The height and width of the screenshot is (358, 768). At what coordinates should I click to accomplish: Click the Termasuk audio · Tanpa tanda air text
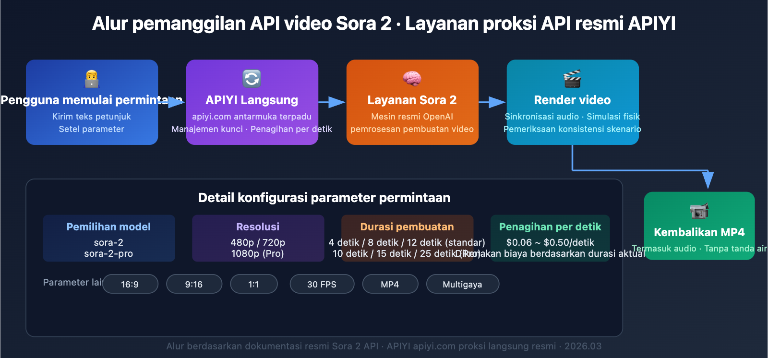(x=699, y=249)
